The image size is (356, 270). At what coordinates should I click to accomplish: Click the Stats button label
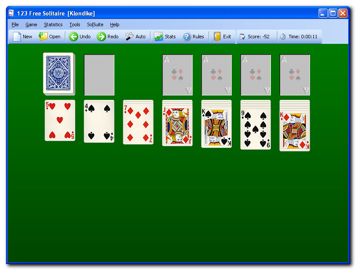(x=170, y=37)
